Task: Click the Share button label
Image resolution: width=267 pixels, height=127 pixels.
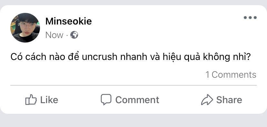Action: click(x=229, y=100)
